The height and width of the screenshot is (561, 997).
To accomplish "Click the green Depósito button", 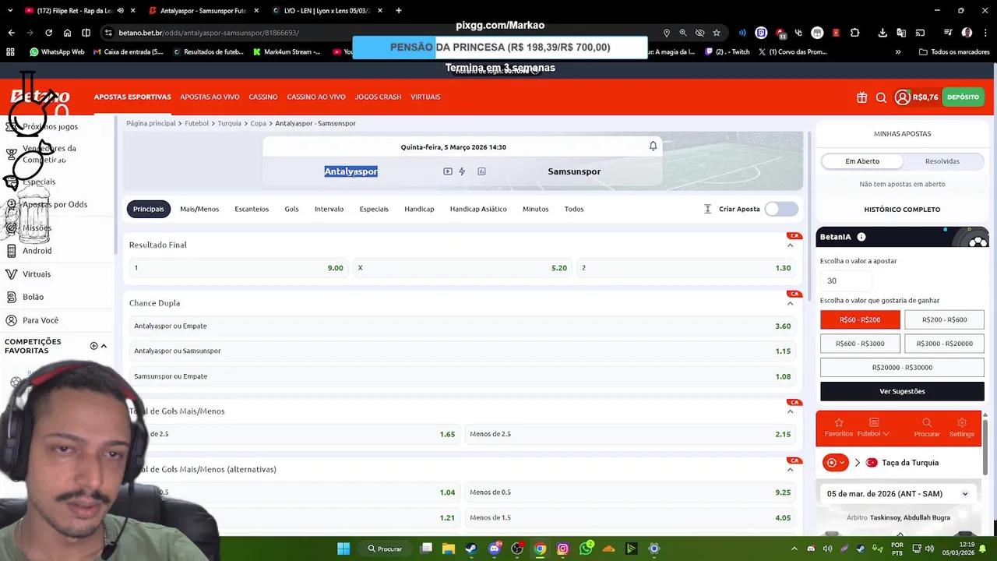I will (x=964, y=97).
